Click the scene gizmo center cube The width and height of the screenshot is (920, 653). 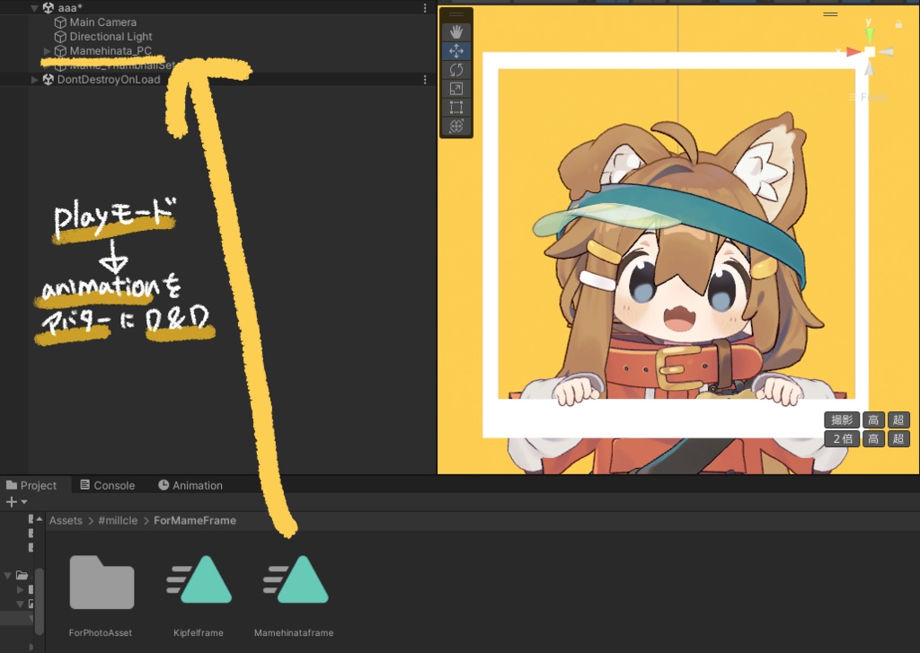click(870, 52)
